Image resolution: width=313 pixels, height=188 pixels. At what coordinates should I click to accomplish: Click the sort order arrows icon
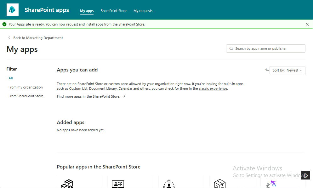pos(267,70)
